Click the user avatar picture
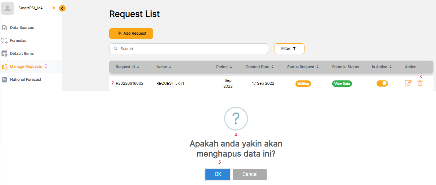Screen dimensions: 436x185 tap(8, 8)
